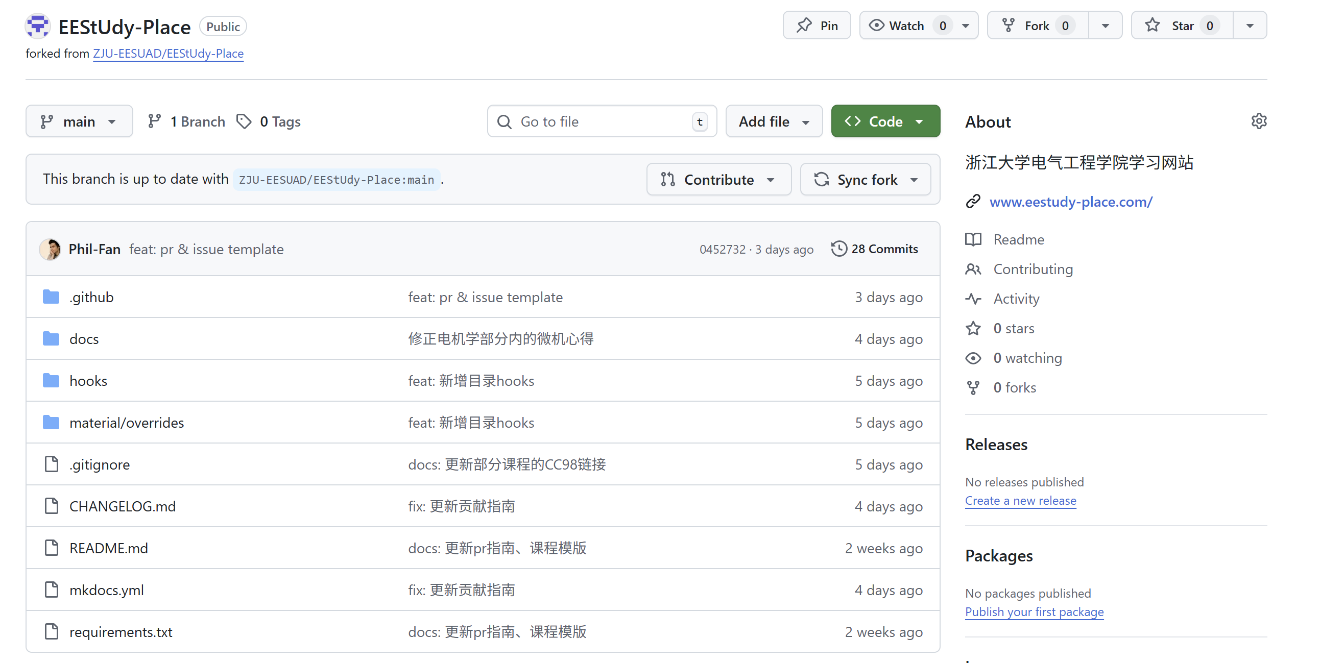Click Phil-Fan's avatar thumbnail
This screenshot has width=1344, height=663.
50,249
